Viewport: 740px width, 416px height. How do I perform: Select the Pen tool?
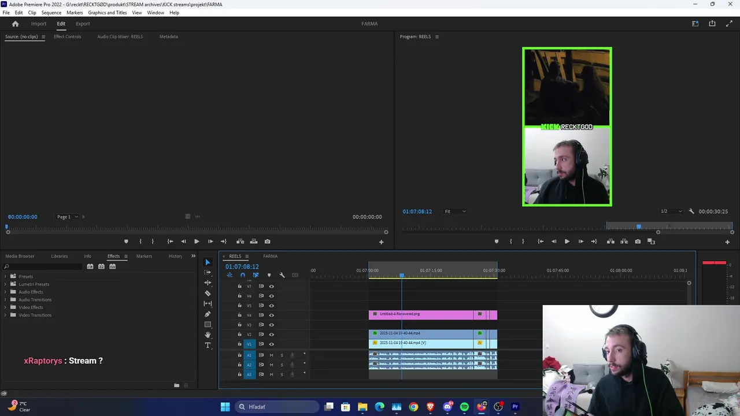tap(208, 314)
